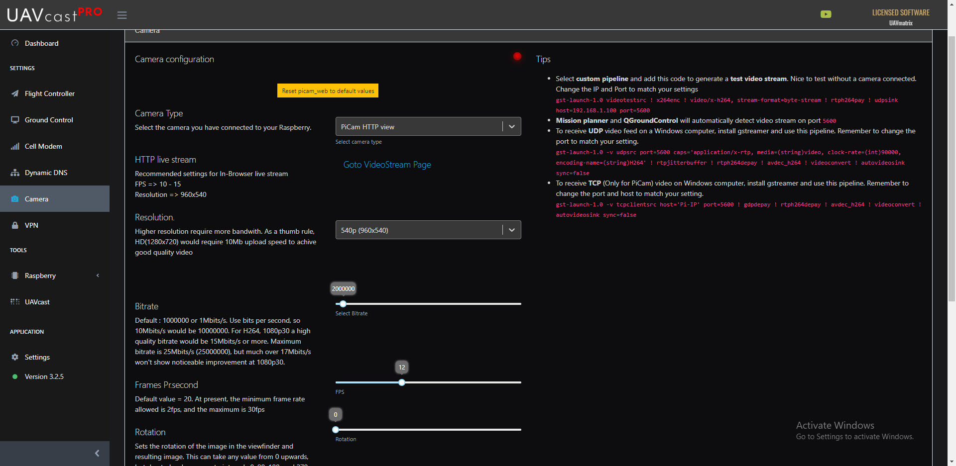Expand the Raspberry submenu chevron

click(x=98, y=276)
